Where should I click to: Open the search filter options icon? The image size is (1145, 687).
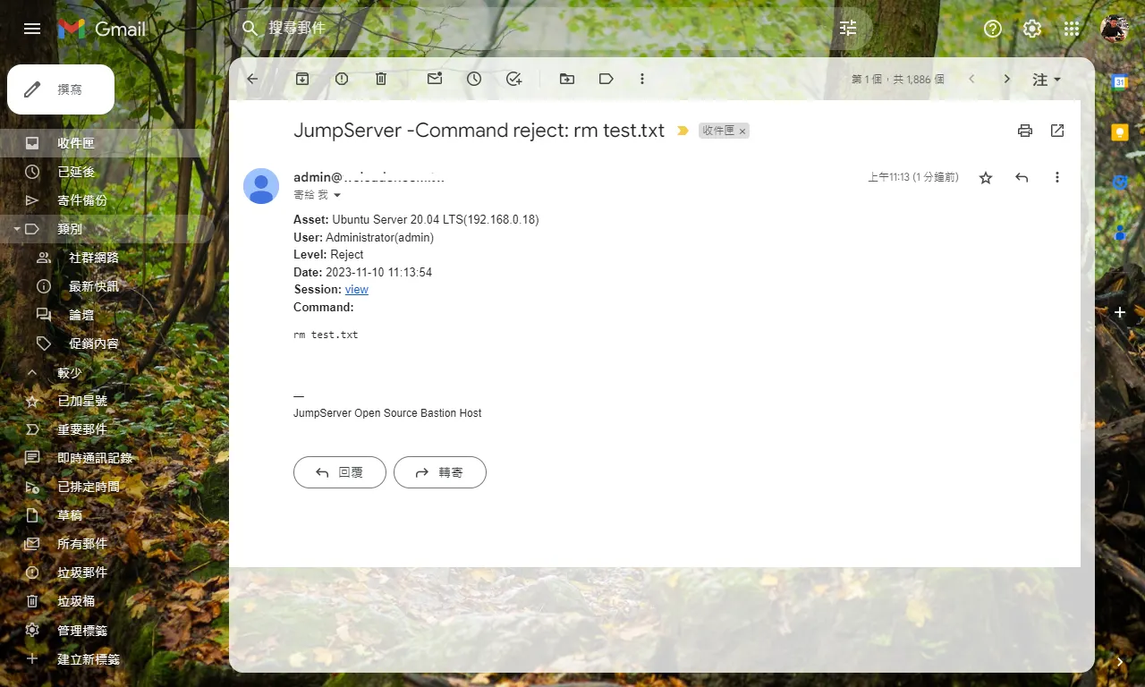click(x=848, y=29)
